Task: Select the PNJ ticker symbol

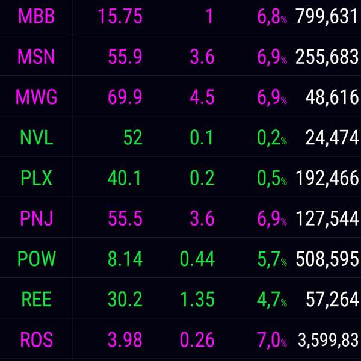Action: [x=37, y=218]
